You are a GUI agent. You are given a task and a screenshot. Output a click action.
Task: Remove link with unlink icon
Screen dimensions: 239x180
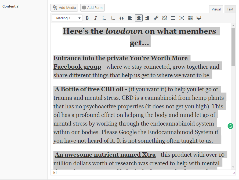tap(164, 18)
